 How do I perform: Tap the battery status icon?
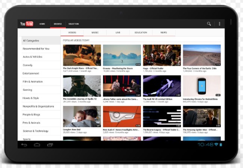[x=221, y=144]
